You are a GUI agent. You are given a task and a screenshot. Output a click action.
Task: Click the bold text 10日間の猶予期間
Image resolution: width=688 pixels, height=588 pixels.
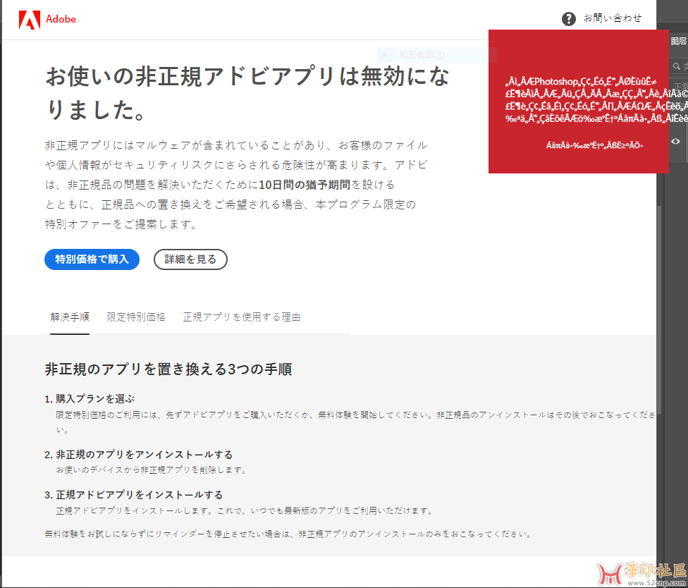click(305, 185)
